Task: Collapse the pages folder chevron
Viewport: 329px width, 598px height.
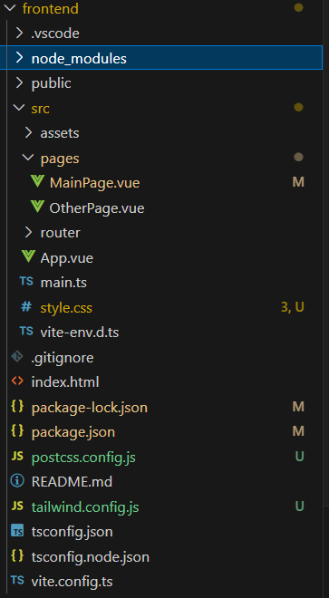Action: coord(28,158)
